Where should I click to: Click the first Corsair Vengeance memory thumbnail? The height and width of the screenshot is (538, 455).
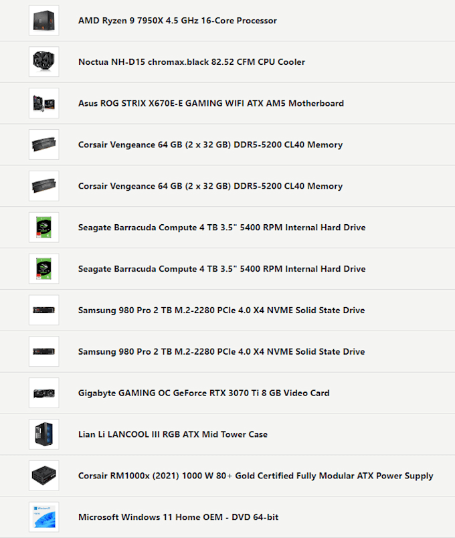click(x=43, y=145)
